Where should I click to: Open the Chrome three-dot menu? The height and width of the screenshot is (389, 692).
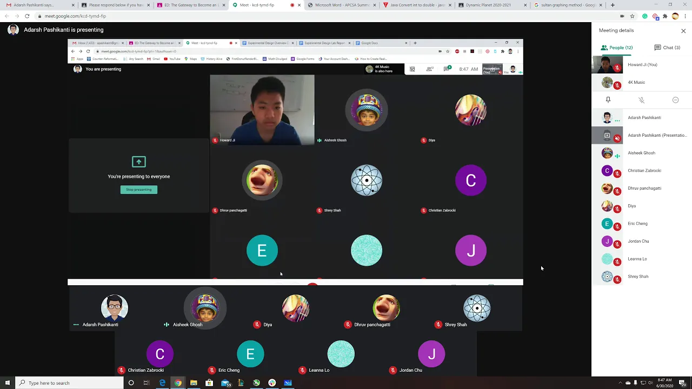tap(685, 16)
